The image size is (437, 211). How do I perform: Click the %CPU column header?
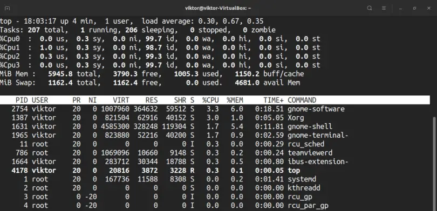(x=210, y=100)
